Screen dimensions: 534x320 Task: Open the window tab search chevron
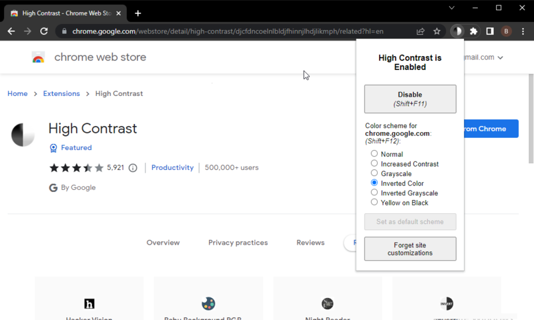click(451, 8)
